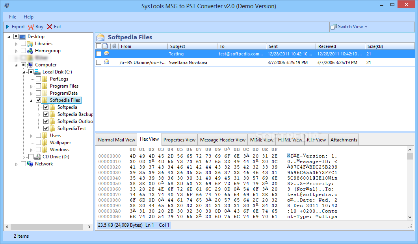
Task: Uncheck the Softpedia Backup folder checkbox
Action: (x=46, y=114)
